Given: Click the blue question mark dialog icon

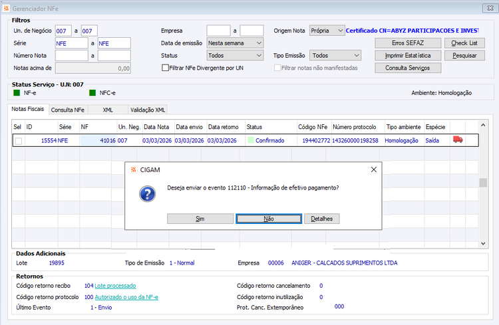Looking at the screenshot, I should tap(147, 194).
